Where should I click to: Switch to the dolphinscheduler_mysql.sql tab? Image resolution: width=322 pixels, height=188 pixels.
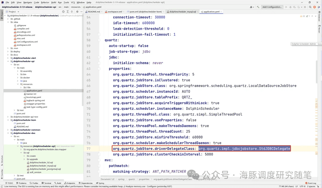click(x=182, y=12)
